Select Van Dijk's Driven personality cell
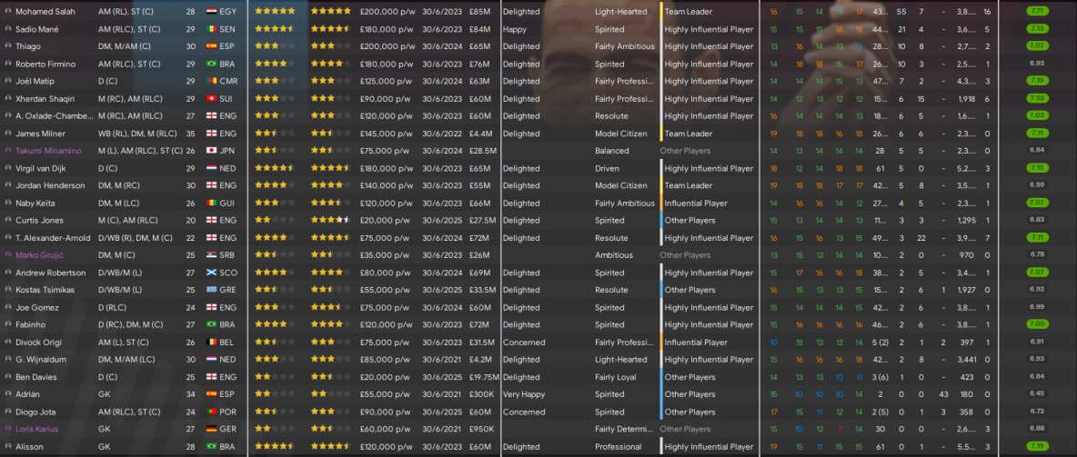 pyautogui.click(x=608, y=168)
